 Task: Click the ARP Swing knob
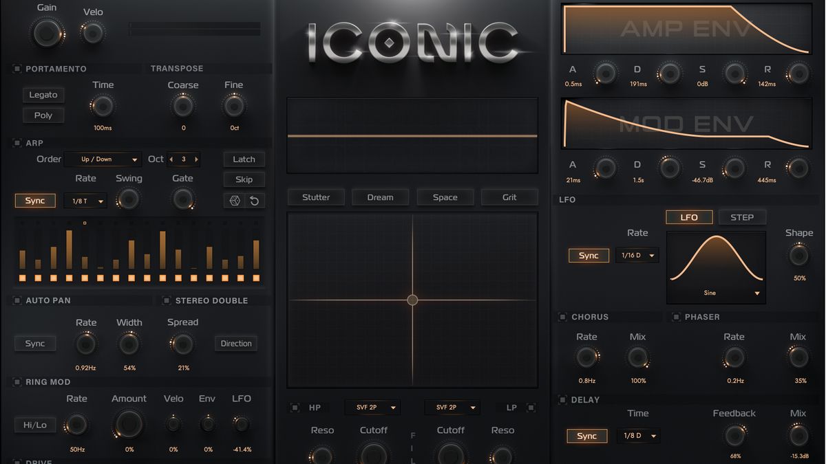128,199
